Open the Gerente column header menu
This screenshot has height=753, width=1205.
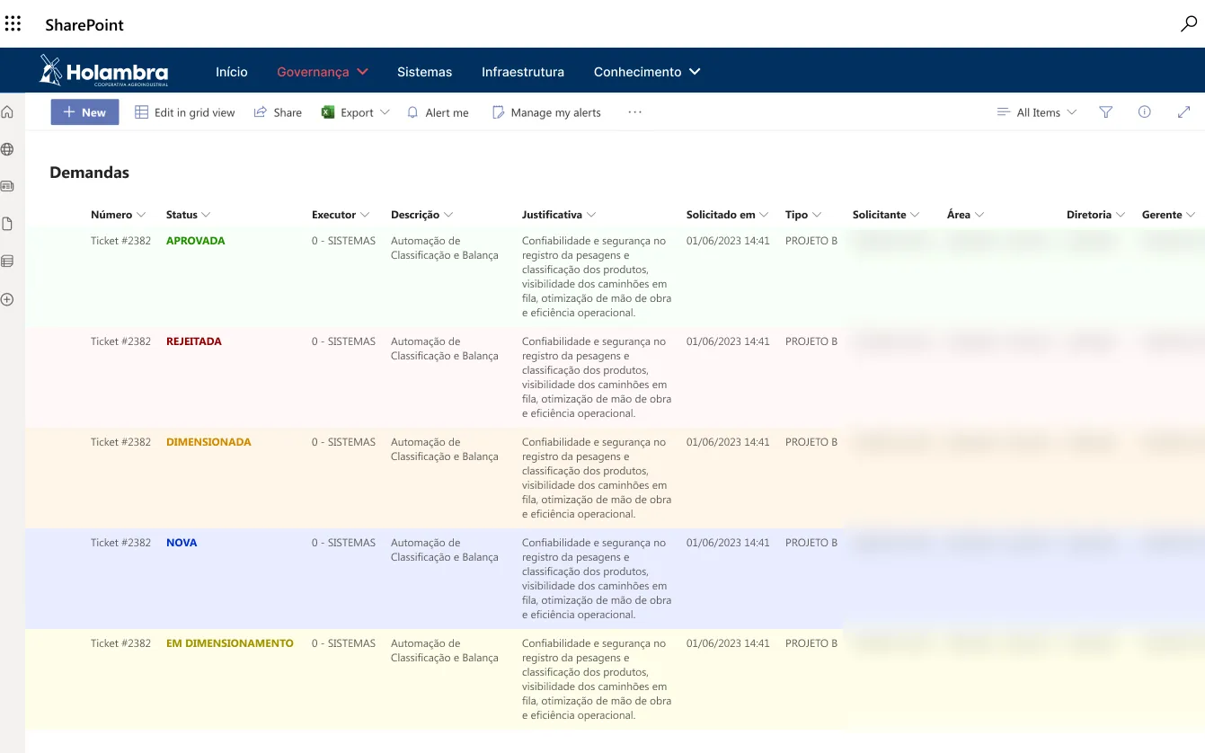click(1169, 215)
